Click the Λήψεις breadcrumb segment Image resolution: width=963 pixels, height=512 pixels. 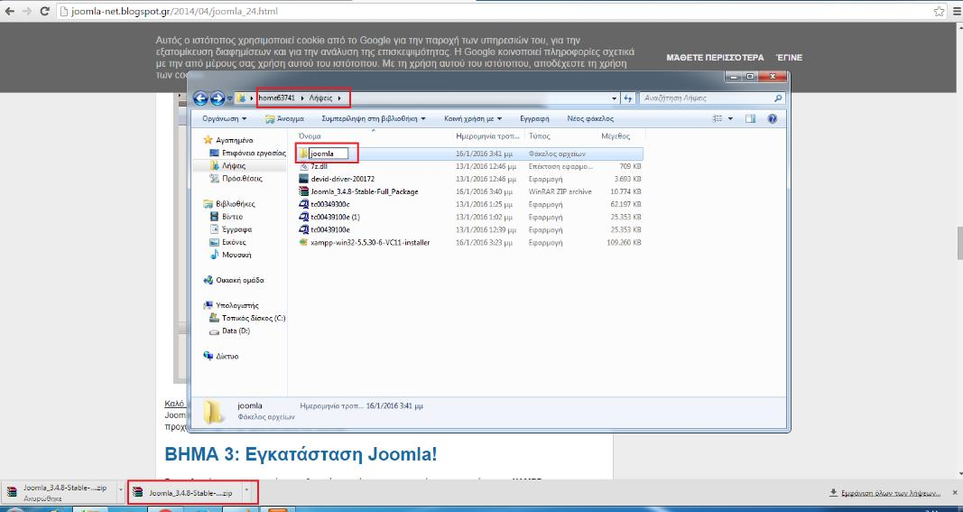(320, 98)
